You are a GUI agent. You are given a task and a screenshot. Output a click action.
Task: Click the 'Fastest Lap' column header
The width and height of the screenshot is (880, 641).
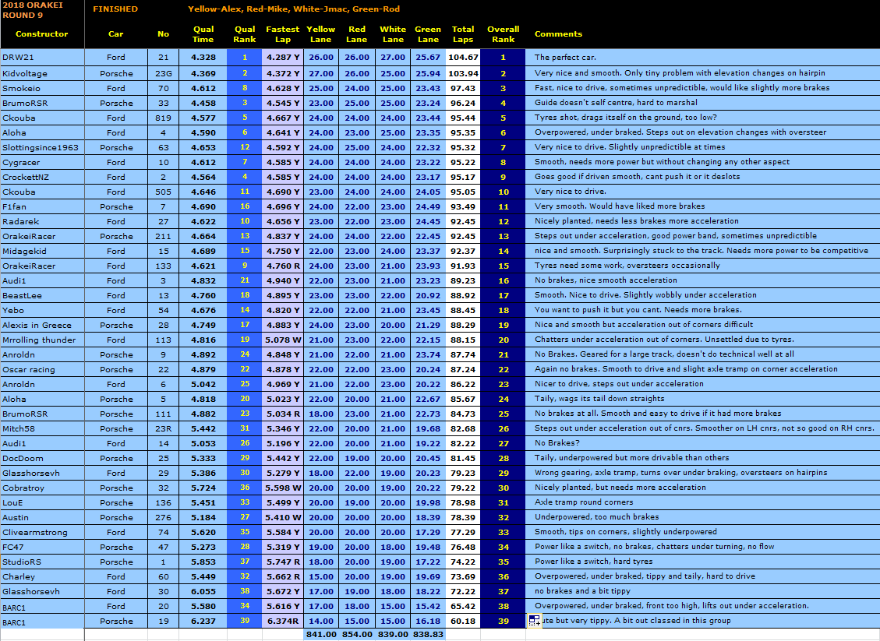point(283,34)
